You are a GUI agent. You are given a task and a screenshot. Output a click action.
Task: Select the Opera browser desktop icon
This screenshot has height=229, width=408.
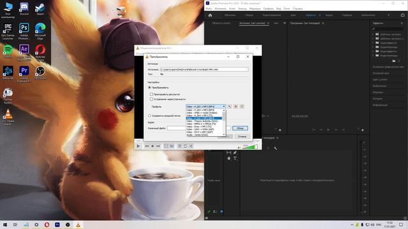point(40,52)
